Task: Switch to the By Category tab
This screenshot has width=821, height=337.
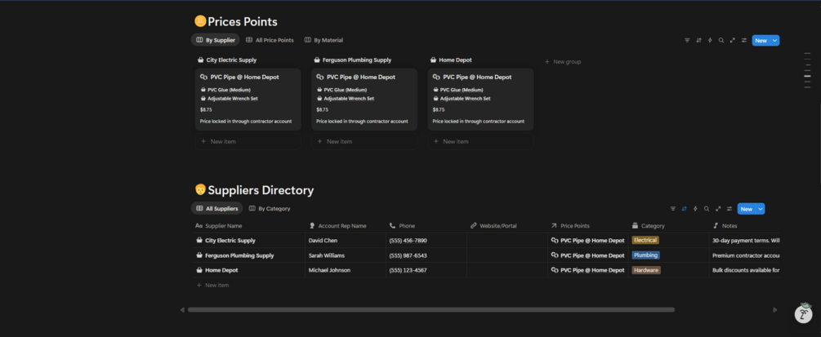Action: coord(269,208)
